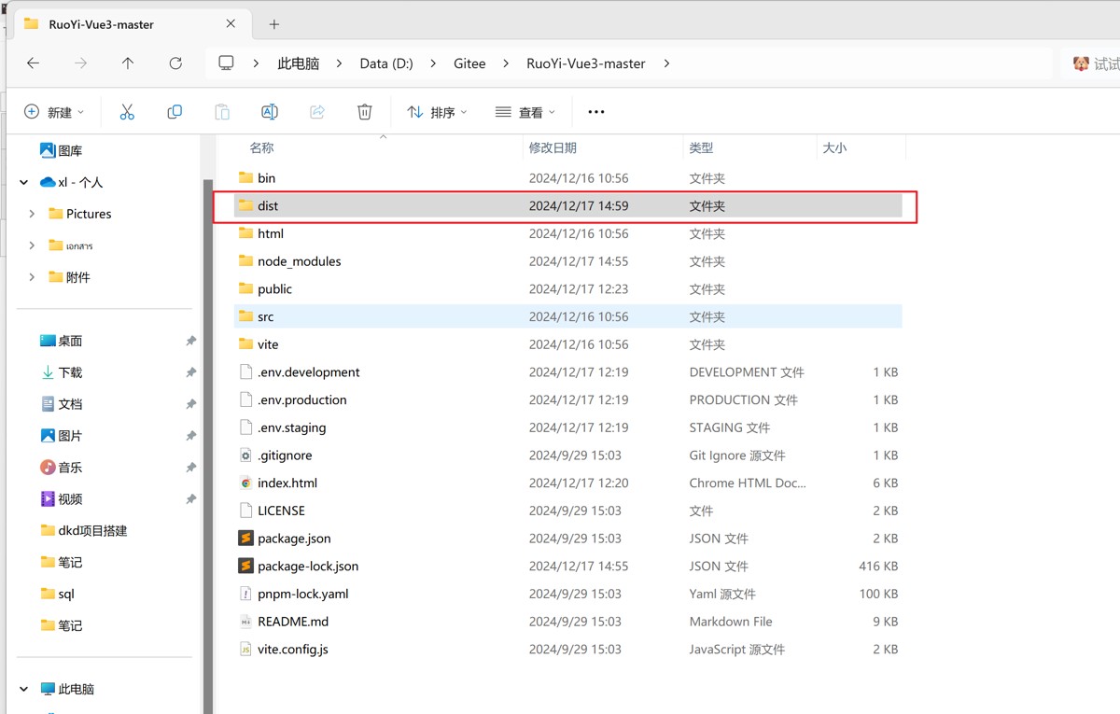Select the dist folder row
Image resolution: width=1120 pixels, height=714 pixels.
click(x=567, y=206)
